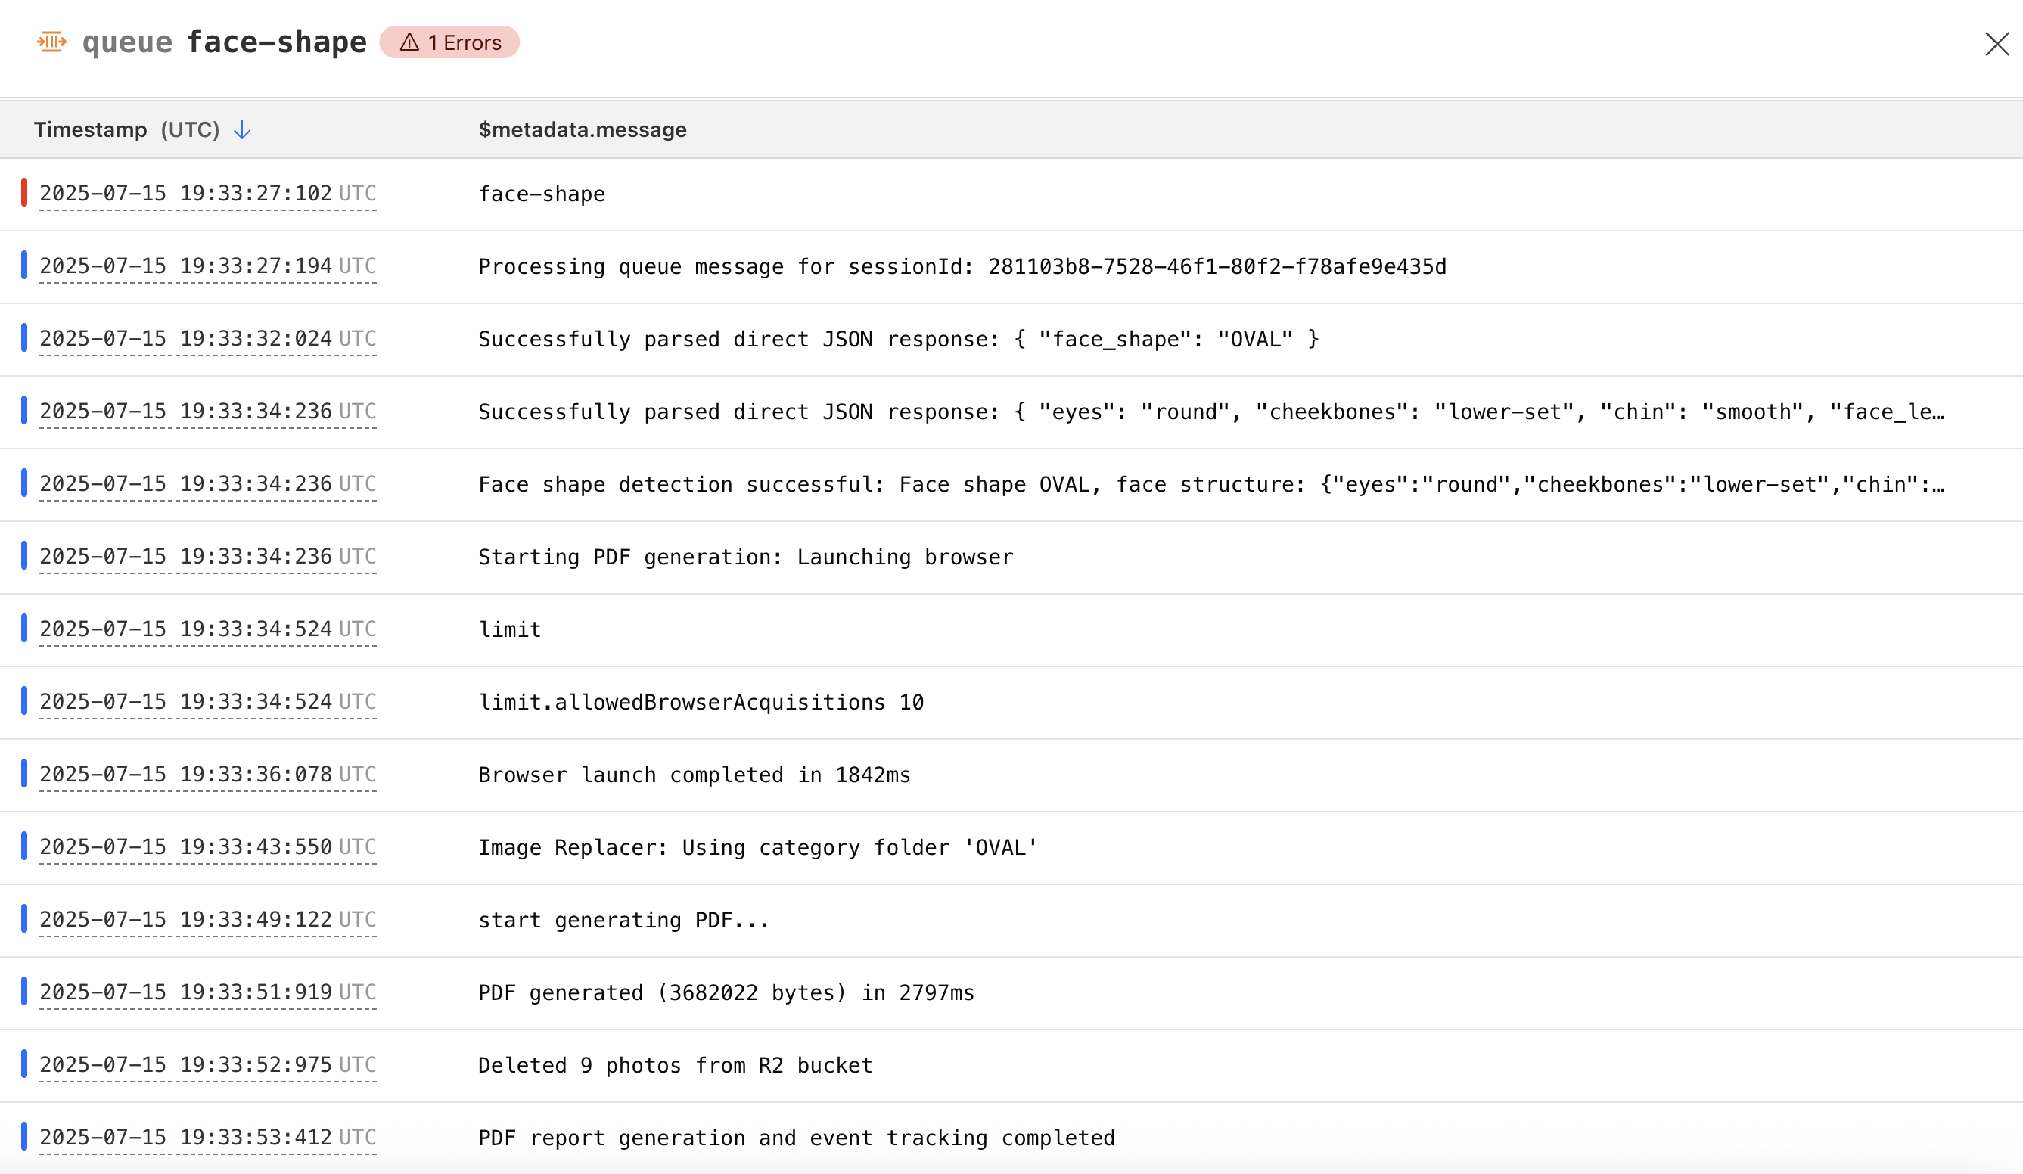Click the $metadata.message column header
Screen dimensions: 2023x1174
tap(582, 130)
